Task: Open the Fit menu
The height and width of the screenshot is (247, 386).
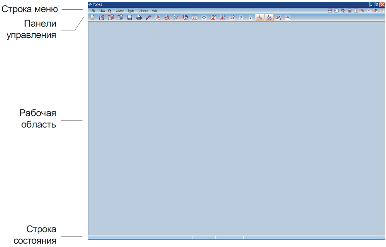Action: 110,11
